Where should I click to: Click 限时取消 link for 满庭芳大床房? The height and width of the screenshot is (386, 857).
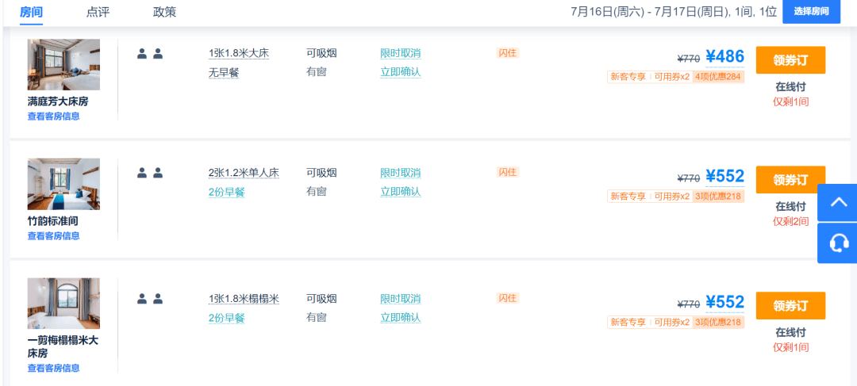[400, 54]
